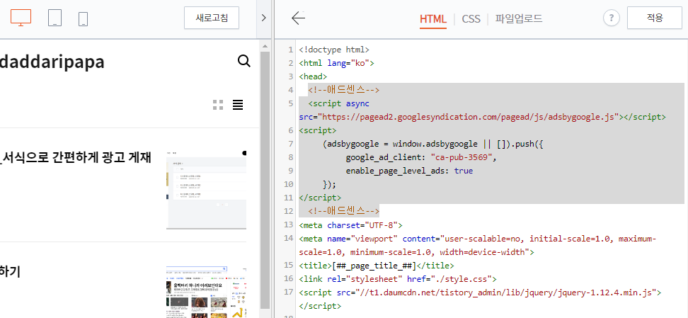Open post titled 서식으로 간편하게 광고 게재

pyautogui.click(x=76, y=157)
